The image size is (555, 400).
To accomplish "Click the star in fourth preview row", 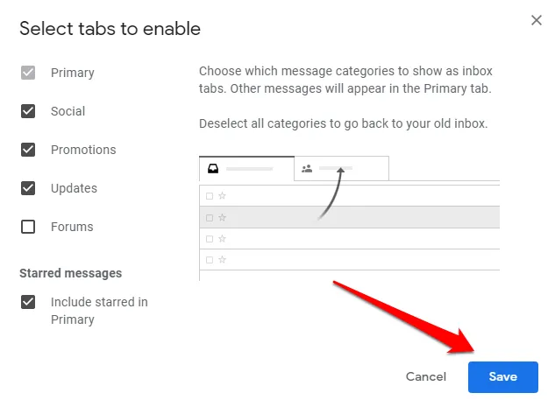I will click(222, 259).
